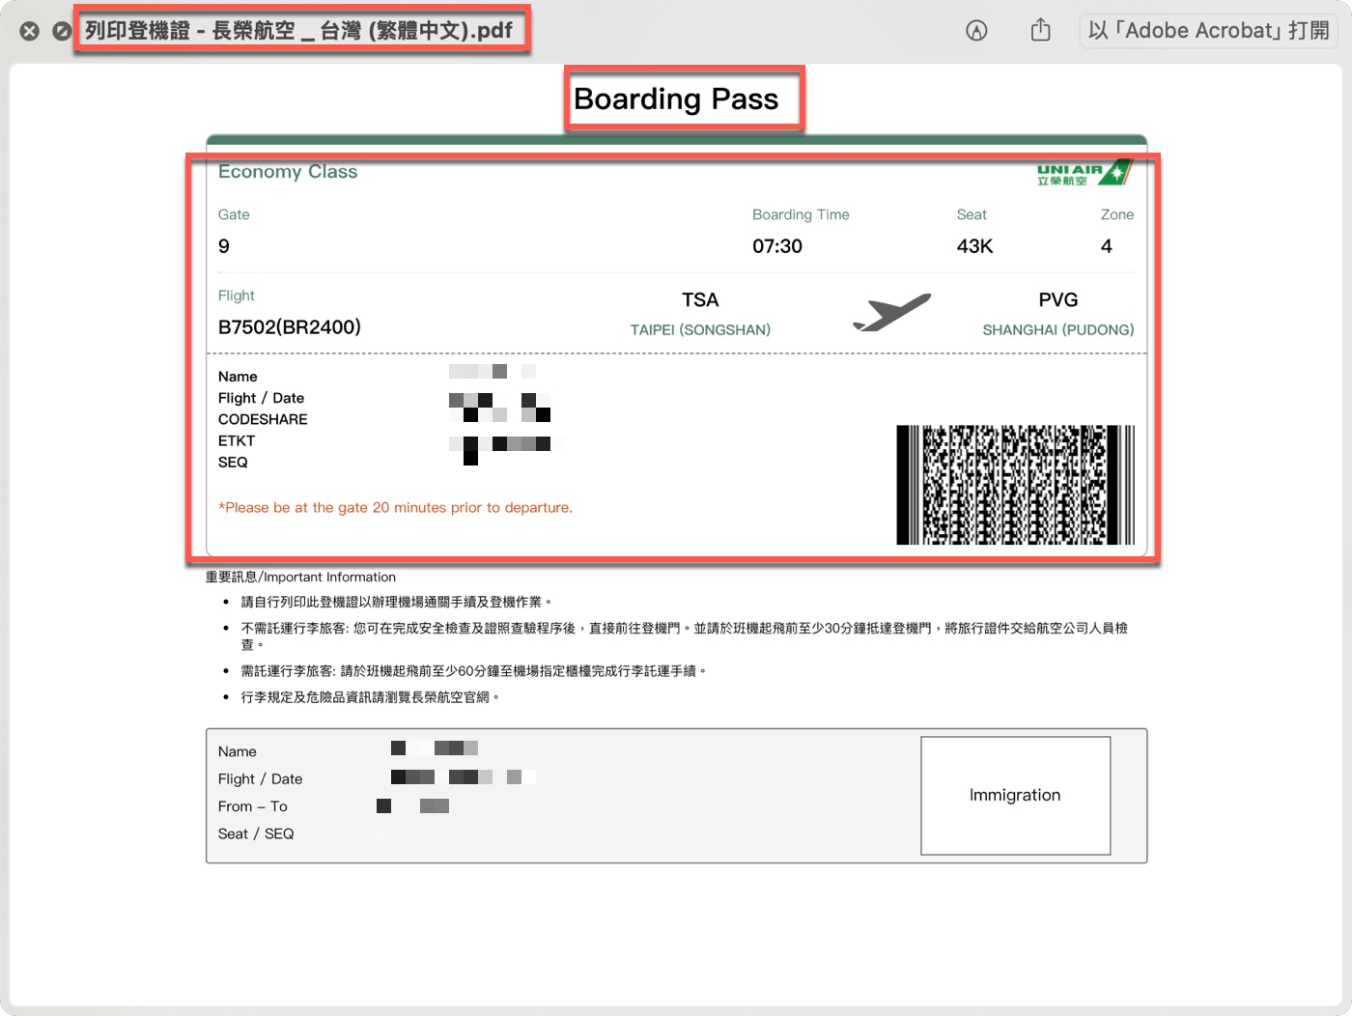Image resolution: width=1352 pixels, height=1016 pixels.
Task: Click the Seat / SEQ label
Action: (x=256, y=833)
